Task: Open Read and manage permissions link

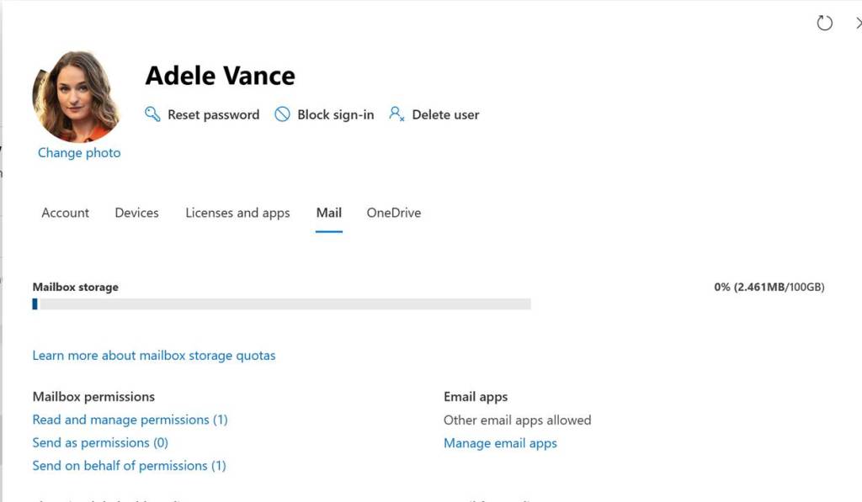Action: point(130,420)
